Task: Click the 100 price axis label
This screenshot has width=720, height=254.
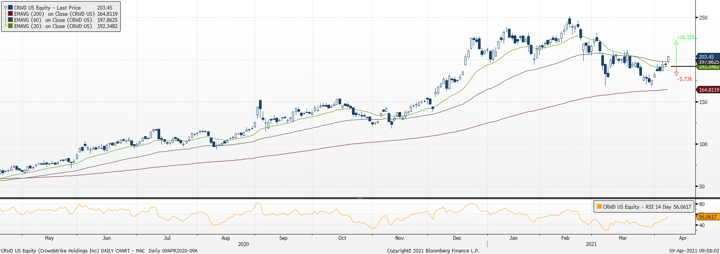Action: [x=703, y=144]
